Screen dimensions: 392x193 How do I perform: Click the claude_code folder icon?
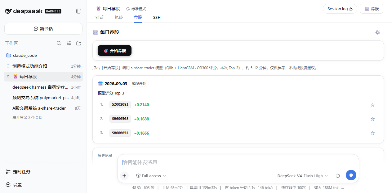9,56
